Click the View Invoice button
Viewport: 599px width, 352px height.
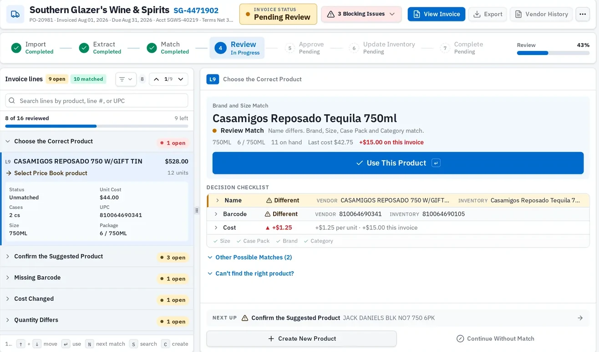437,14
